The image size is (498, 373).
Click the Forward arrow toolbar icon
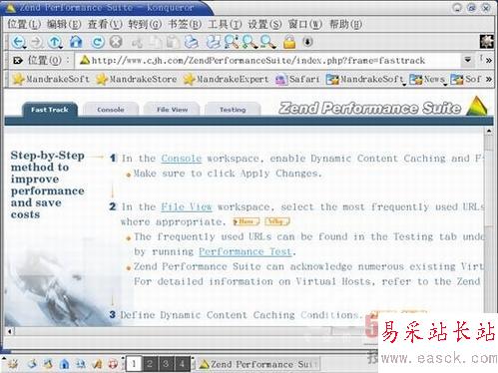(x=37, y=42)
